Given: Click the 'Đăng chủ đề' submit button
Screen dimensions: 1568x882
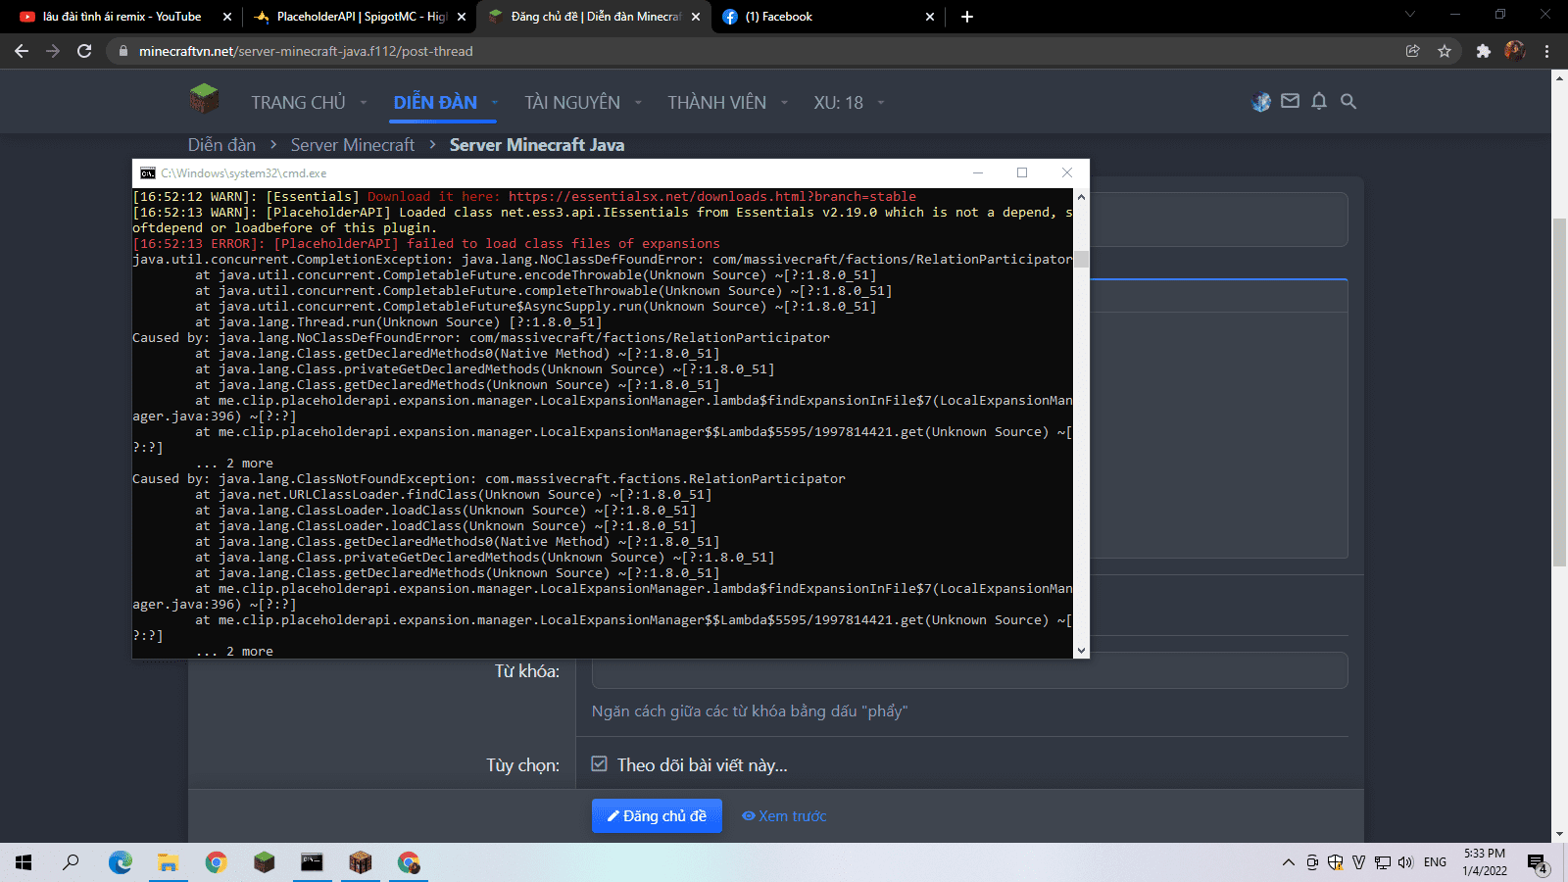Looking at the screenshot, I should [x=657, y=815].
